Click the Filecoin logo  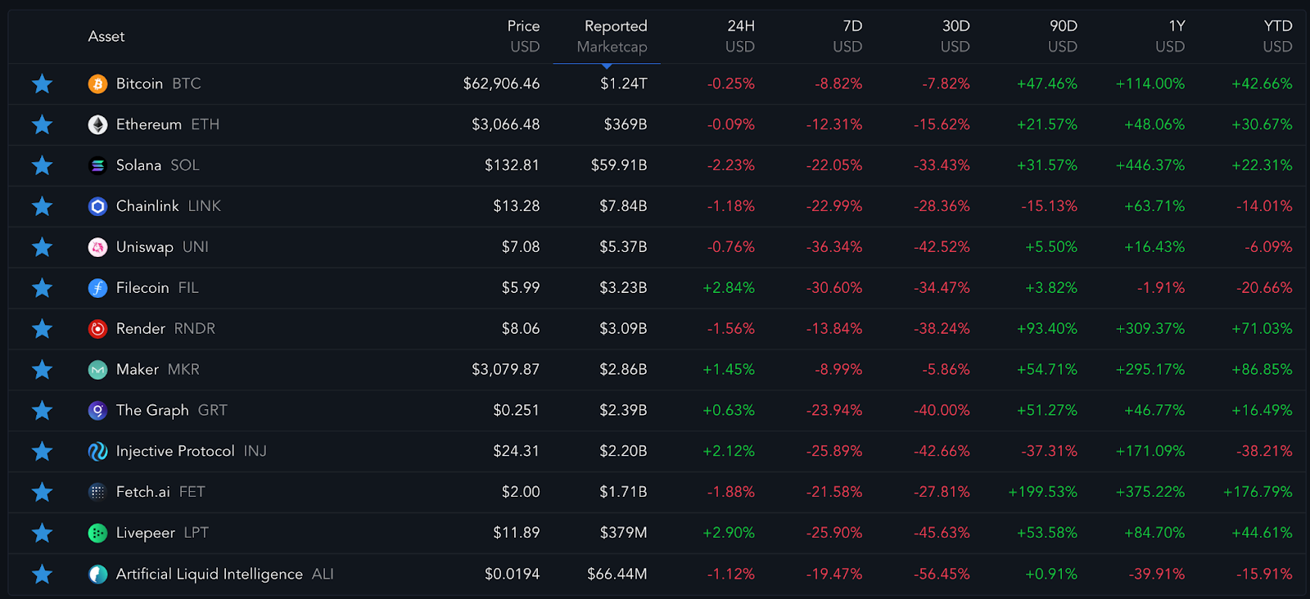tap(97, 288)
